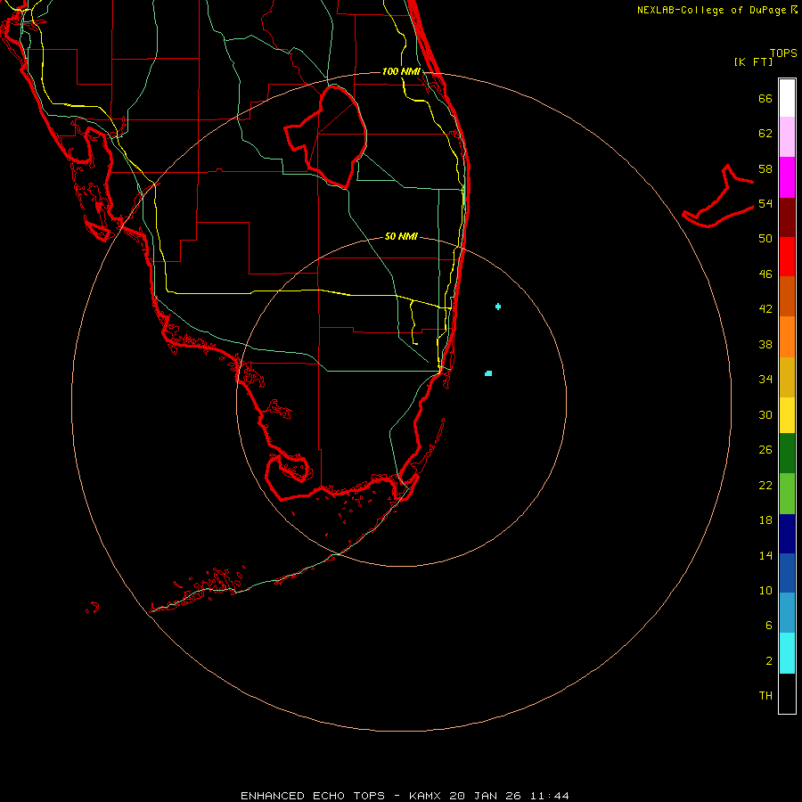Click the light green swatch at 22

[787, 494]
